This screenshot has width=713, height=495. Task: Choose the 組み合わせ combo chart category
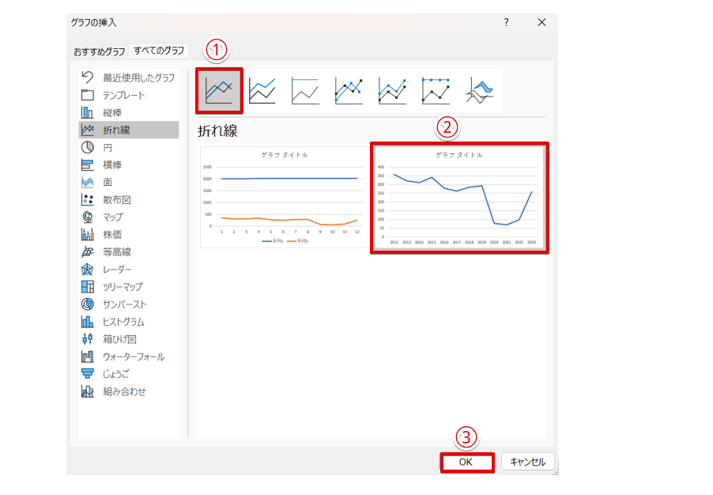point(124,391)
